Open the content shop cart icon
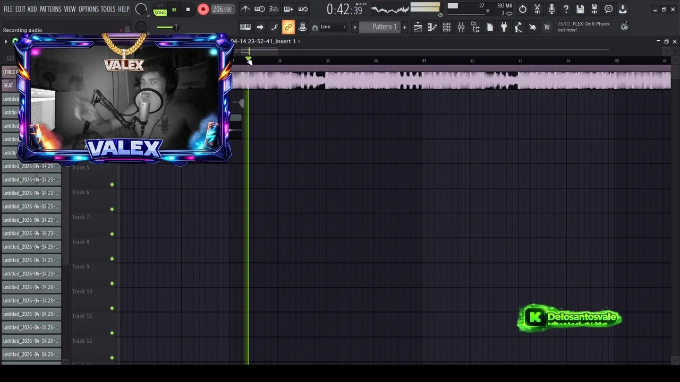Viewport: 680px width, 382px height. 547,27
